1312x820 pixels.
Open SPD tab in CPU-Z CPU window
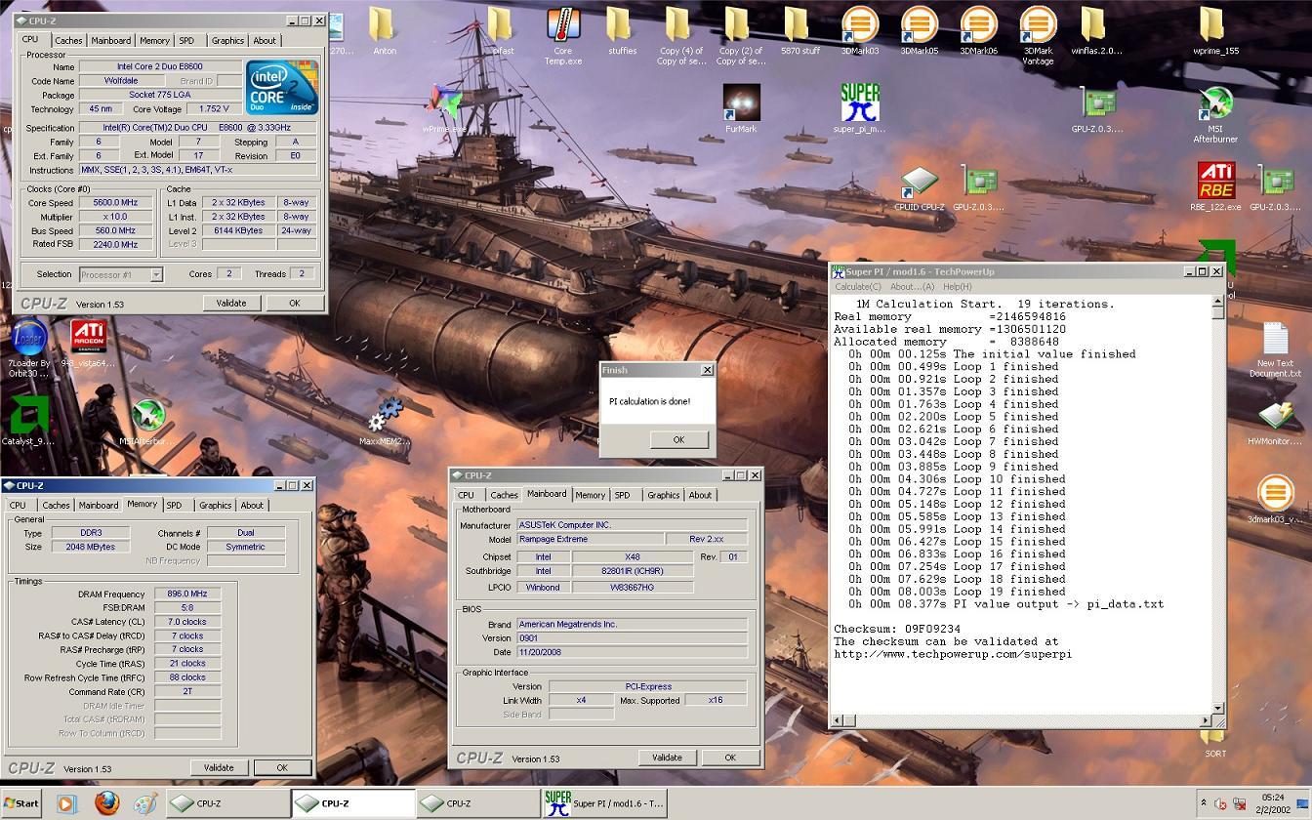click(186, 40)
